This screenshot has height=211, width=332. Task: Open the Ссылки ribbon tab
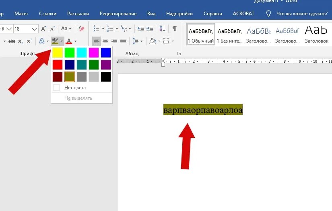[47, 14]
